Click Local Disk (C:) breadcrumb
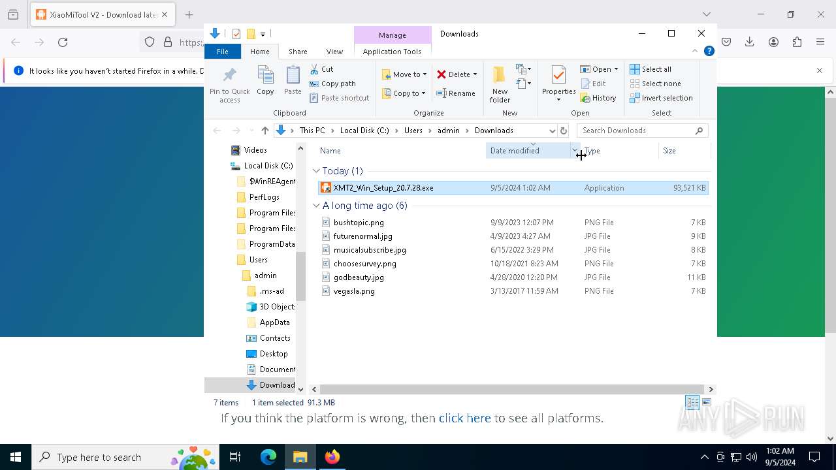This screenshot has width=836, height=470. (x=364, y=131)
